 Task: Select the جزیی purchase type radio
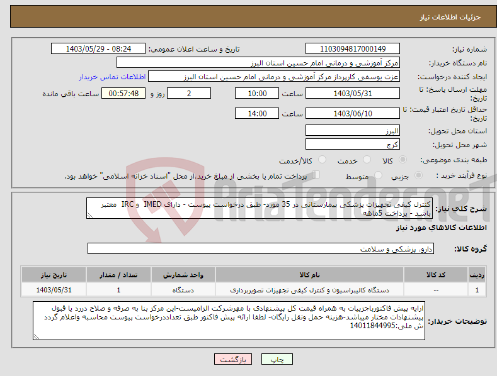point(418,175)
